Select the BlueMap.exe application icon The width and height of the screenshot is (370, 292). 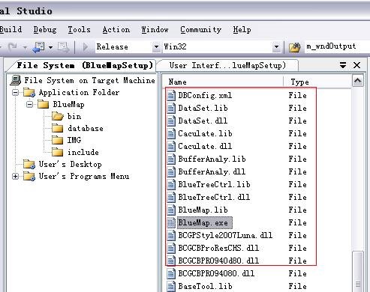171,223
